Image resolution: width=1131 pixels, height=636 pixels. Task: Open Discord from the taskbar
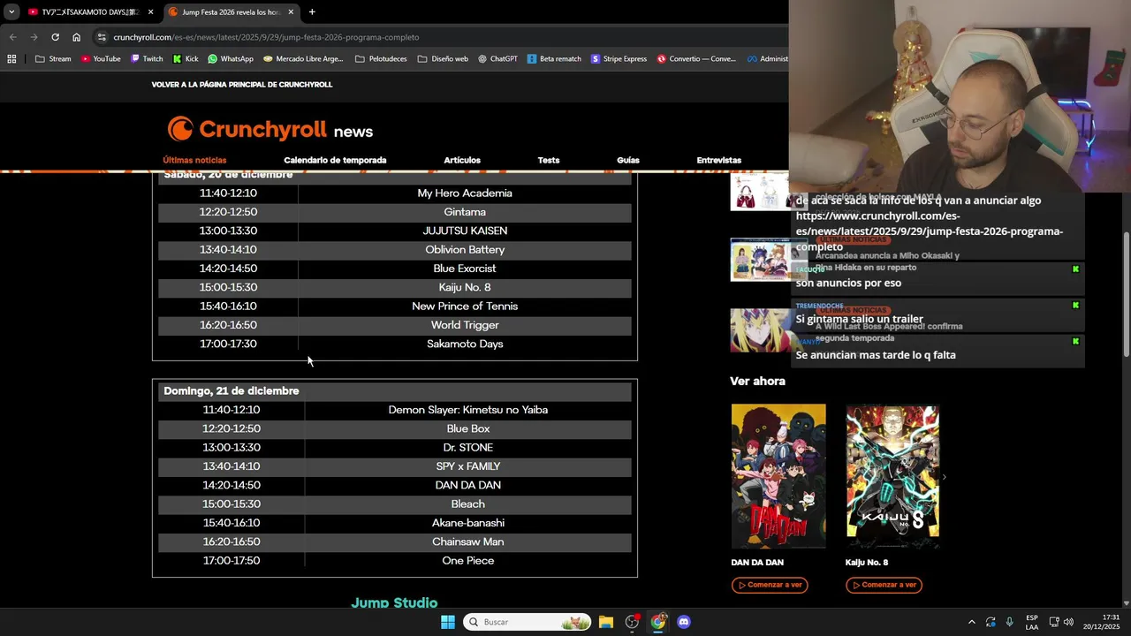point(684,622)
